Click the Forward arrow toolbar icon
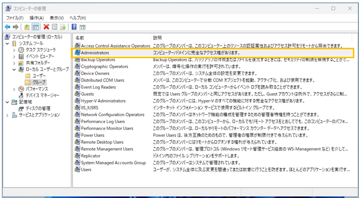Image resolution: width=359 pixels, height=198 pixels. point(16,27)
